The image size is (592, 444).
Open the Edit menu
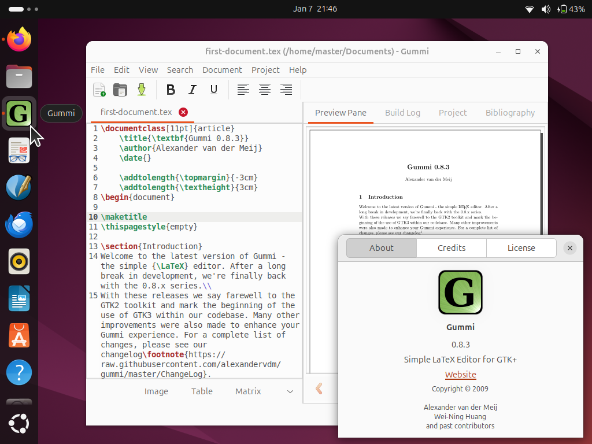click(x=121, y=70)
